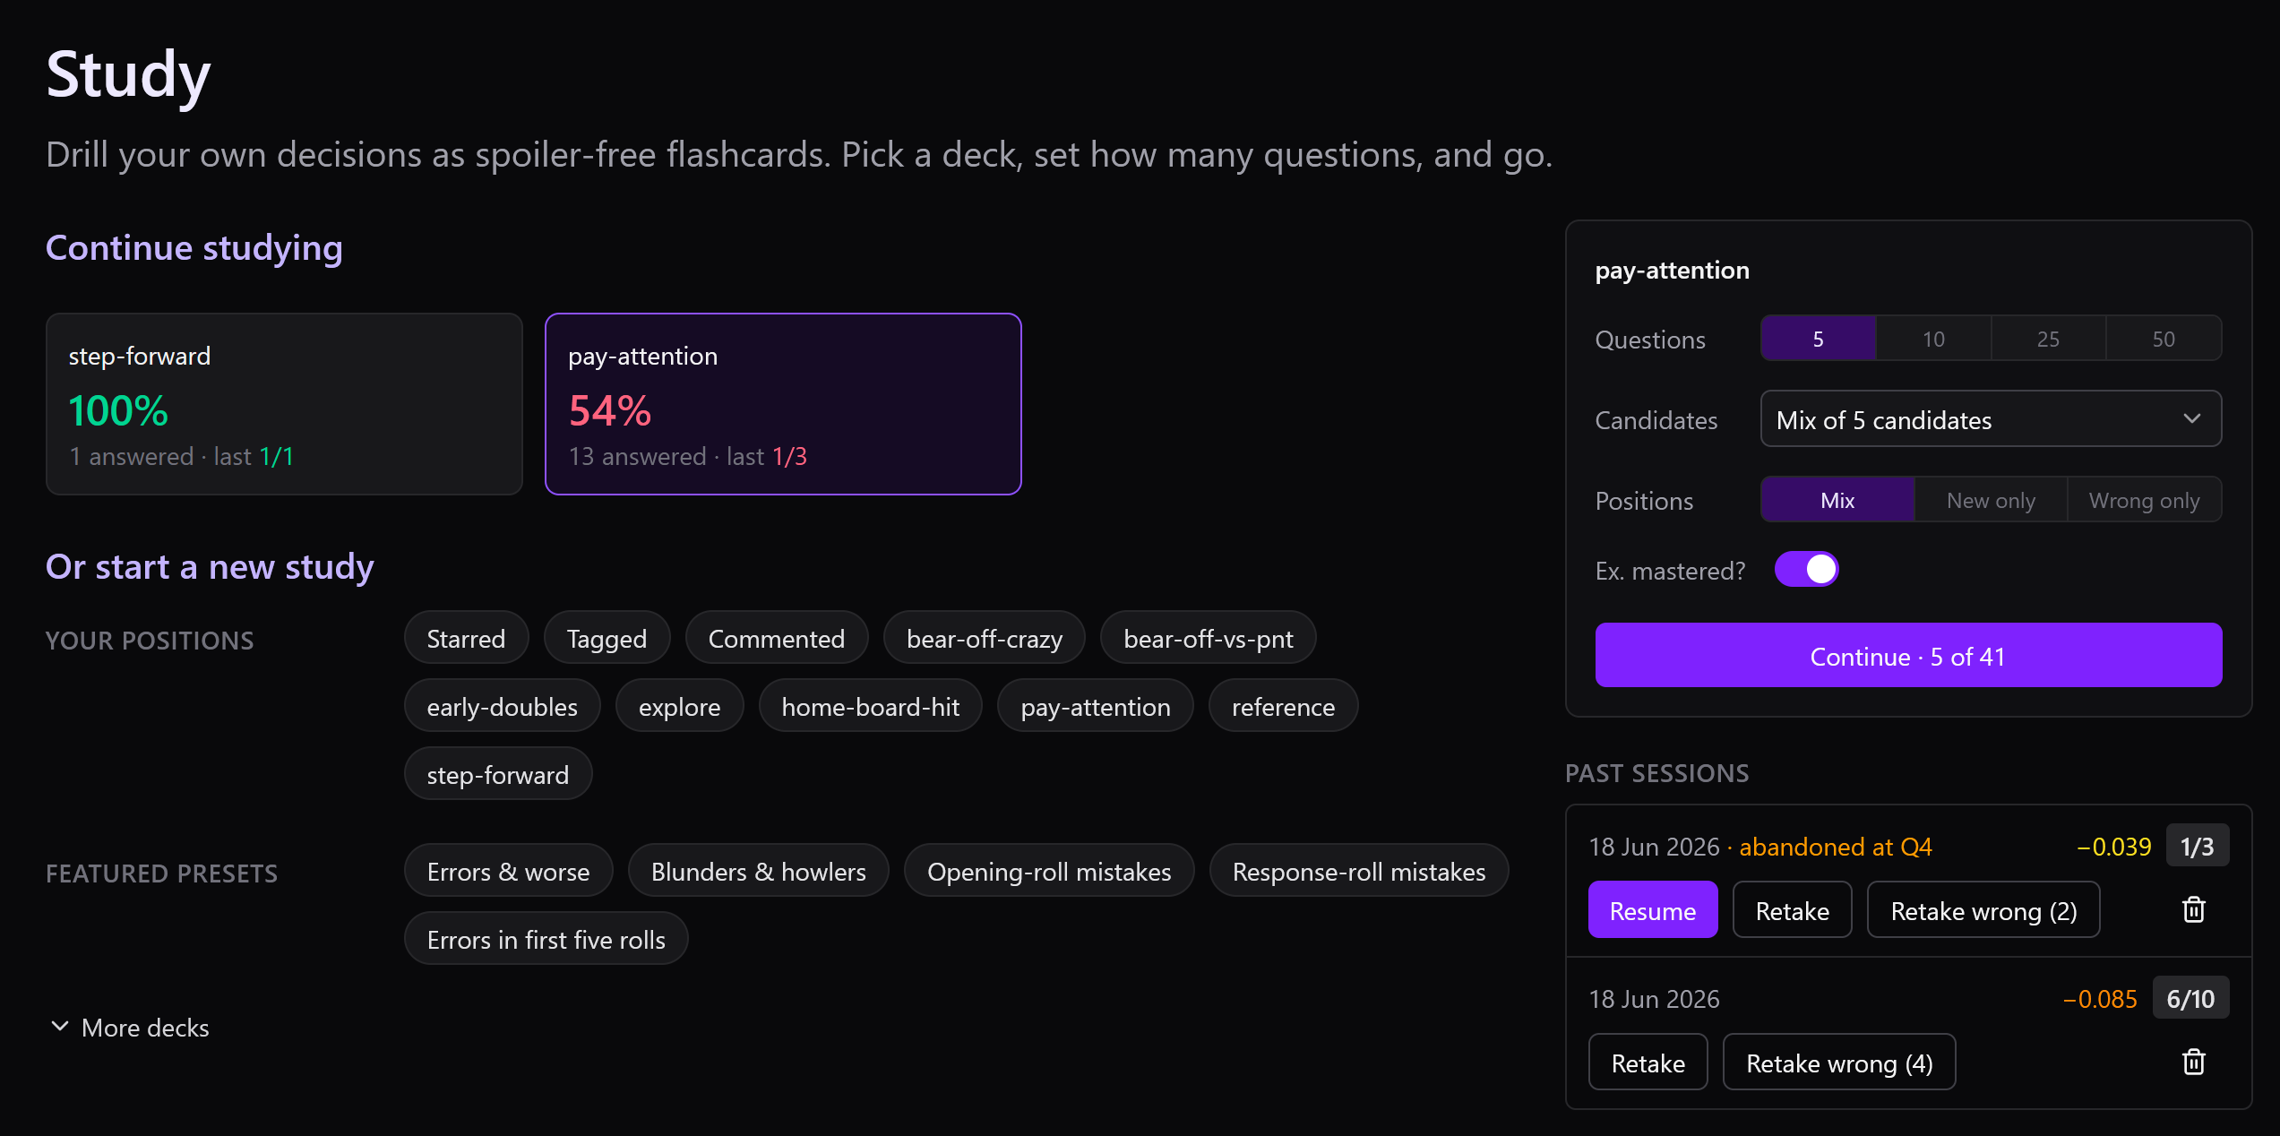Open the pay-attention 54% study card
Viewport: 2280px width, 1136px height.
click(783, 404)
